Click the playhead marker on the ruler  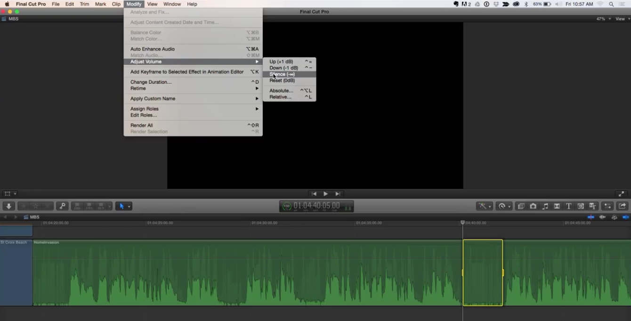462,223
